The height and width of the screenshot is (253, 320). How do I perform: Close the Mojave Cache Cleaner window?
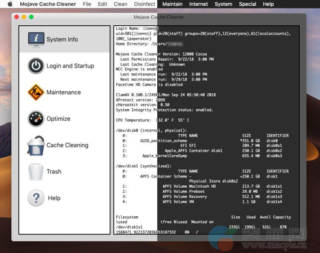coord(17,17)
